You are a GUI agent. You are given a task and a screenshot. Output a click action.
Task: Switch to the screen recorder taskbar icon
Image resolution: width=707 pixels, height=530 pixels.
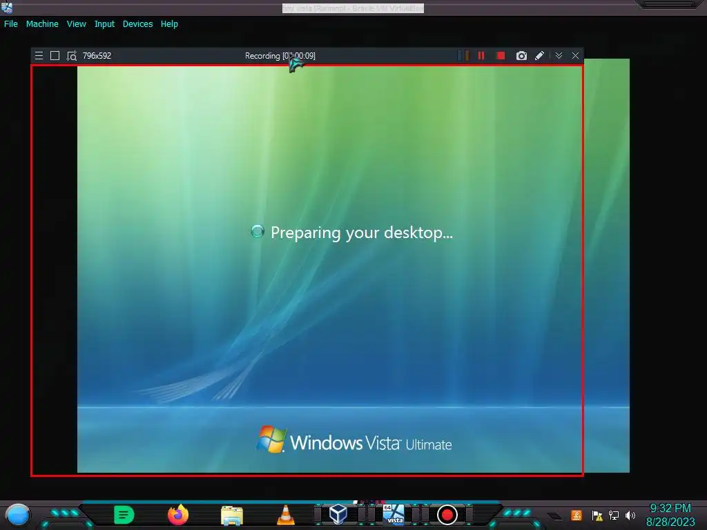pos(447,515)
